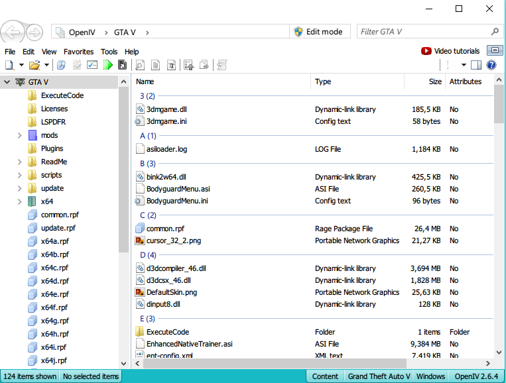Select the EnhancedNativeTrainer.asi file
This screenshot has height=383, width=506.
(190, 344)
